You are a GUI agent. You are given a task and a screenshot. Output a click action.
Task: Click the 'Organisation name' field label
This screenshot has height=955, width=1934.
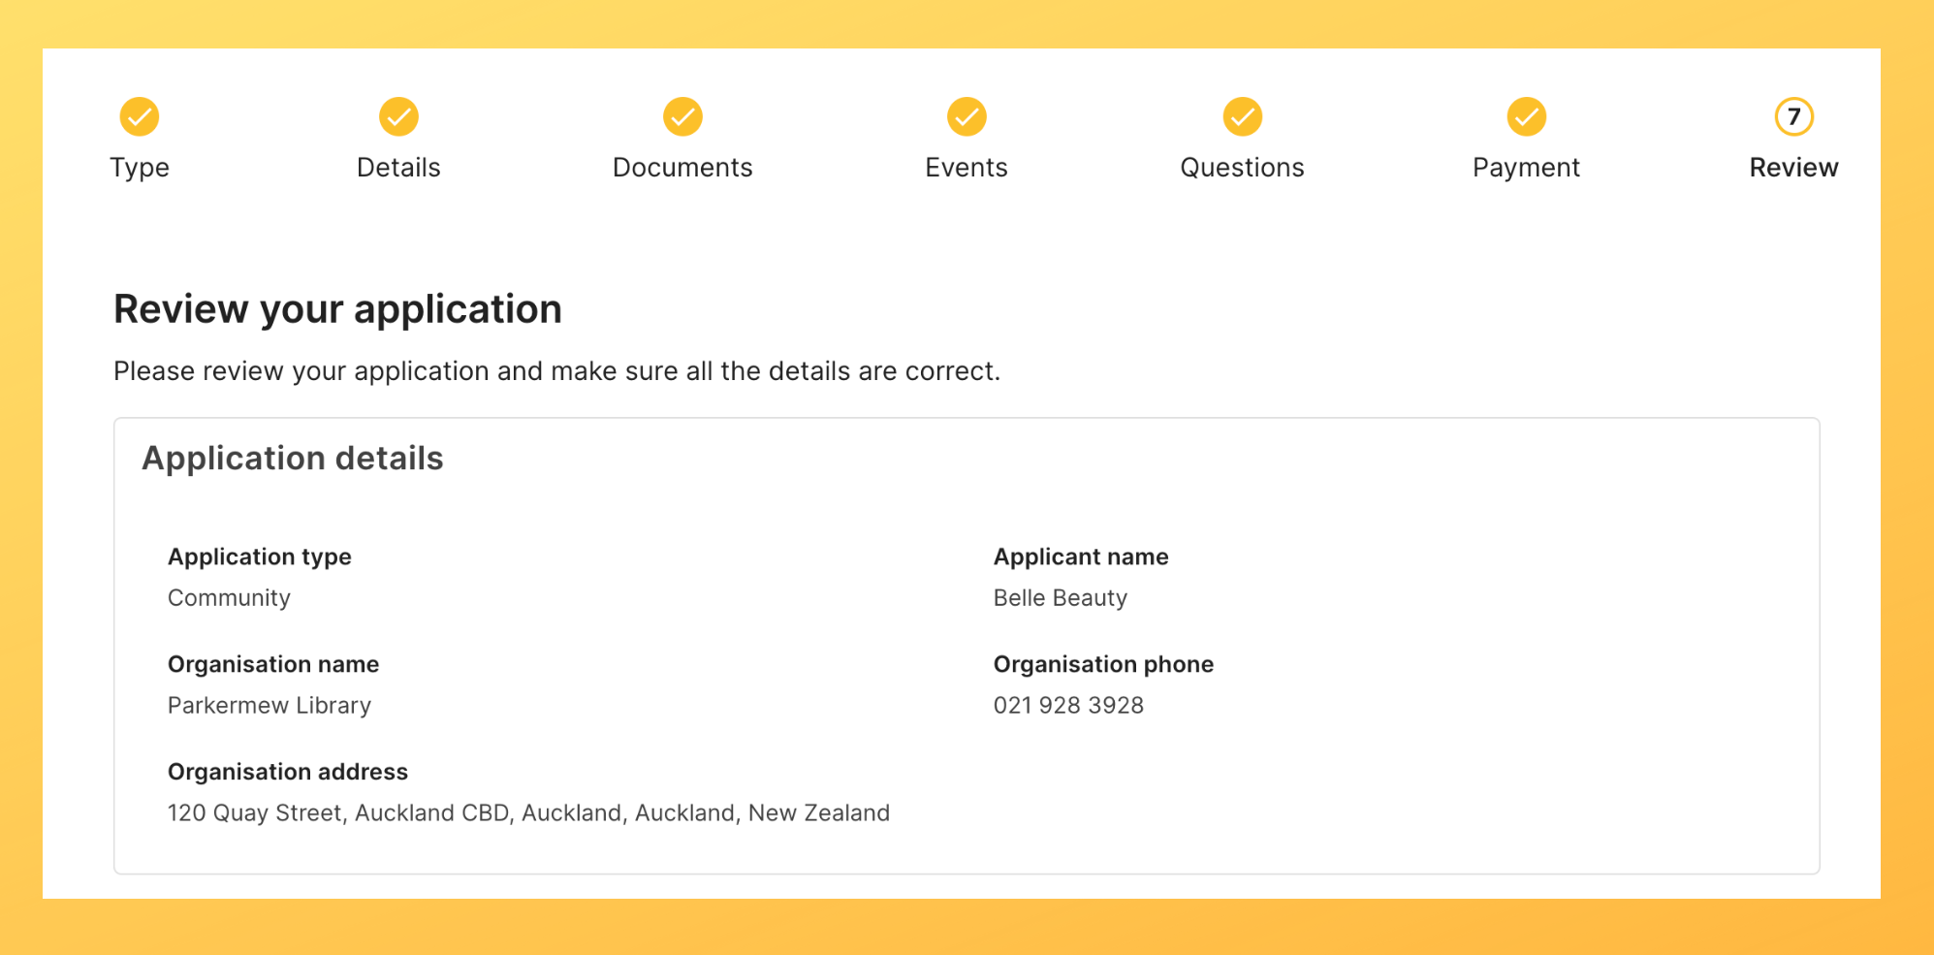[x=273, y=665]
